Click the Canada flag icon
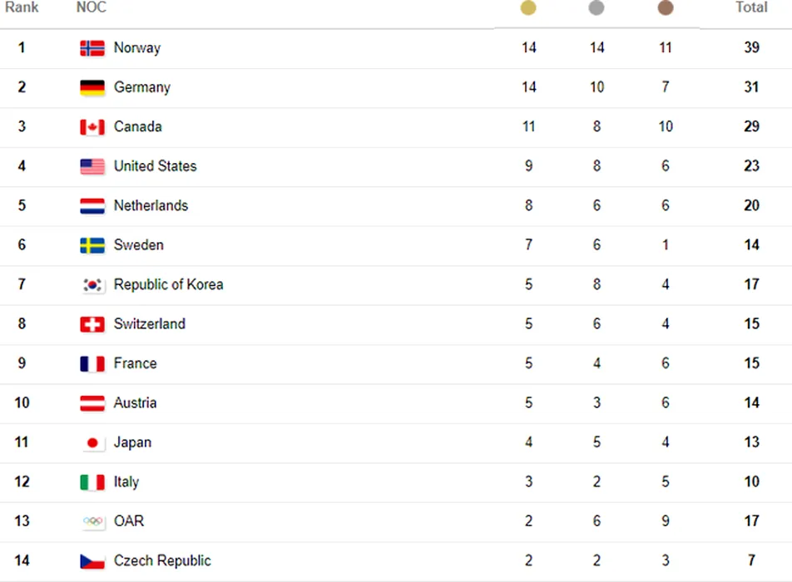792x582 pixels. pos(92,126)
